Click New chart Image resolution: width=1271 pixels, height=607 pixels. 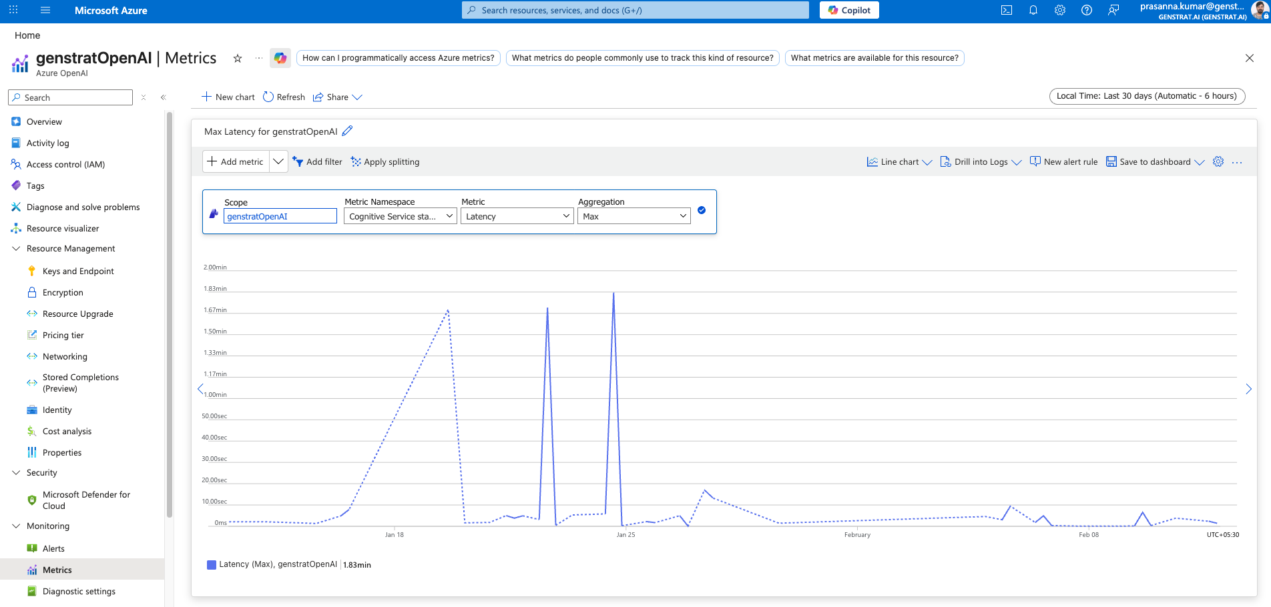(228, 97)
